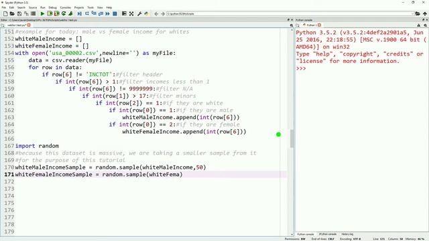Run current cell toolbar icon

click(50, 13)
